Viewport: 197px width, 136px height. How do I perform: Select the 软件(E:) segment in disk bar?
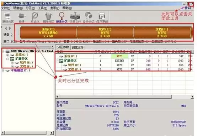(x=105, y=33)
